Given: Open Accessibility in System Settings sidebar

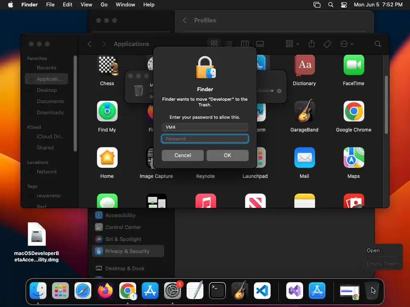Looking at the screenshot, I should [128, 215].
